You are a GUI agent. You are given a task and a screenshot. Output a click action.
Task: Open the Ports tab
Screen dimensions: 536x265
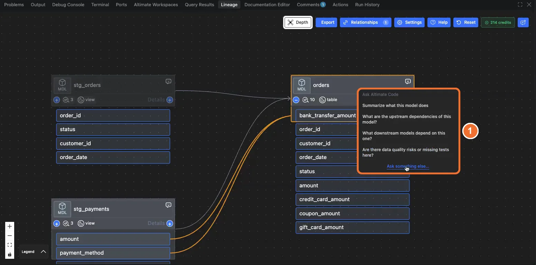point(121,4)
